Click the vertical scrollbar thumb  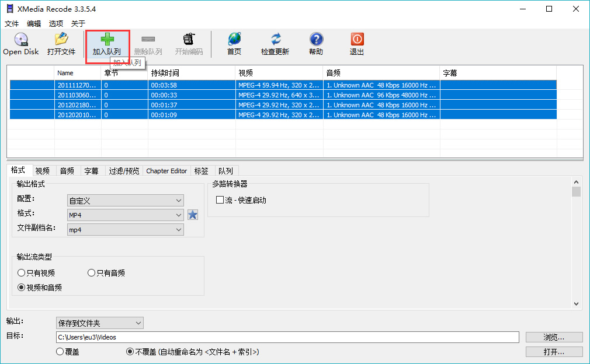click(x=576, y=191)
